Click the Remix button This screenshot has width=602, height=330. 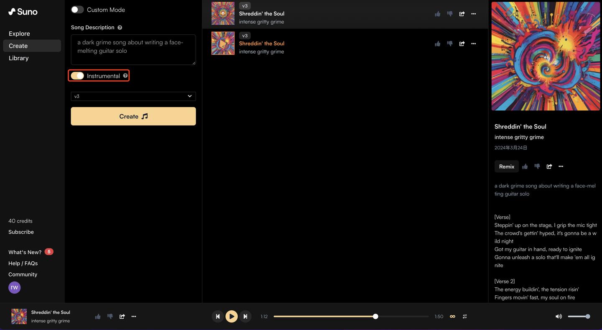pos(507,166)
